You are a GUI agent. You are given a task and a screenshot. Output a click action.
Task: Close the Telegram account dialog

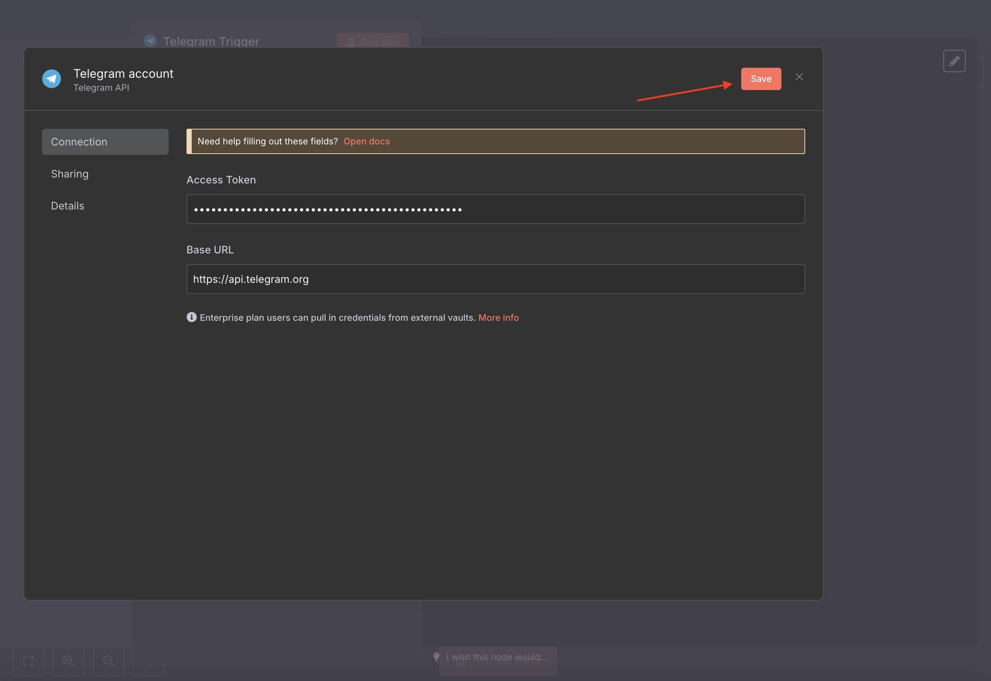[799, 77]
